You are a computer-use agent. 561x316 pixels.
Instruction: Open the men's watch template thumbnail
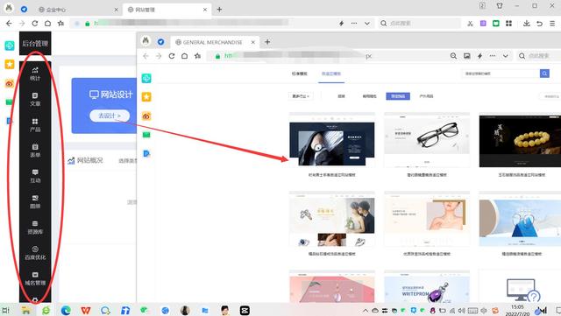click(x=332, y=140)
